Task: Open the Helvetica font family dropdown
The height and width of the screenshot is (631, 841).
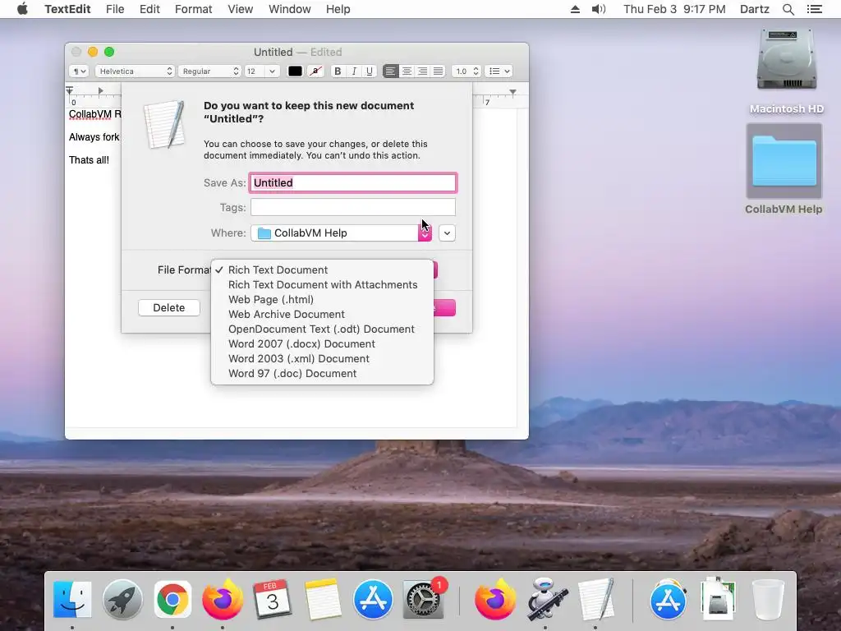Action: pos(136,71)
